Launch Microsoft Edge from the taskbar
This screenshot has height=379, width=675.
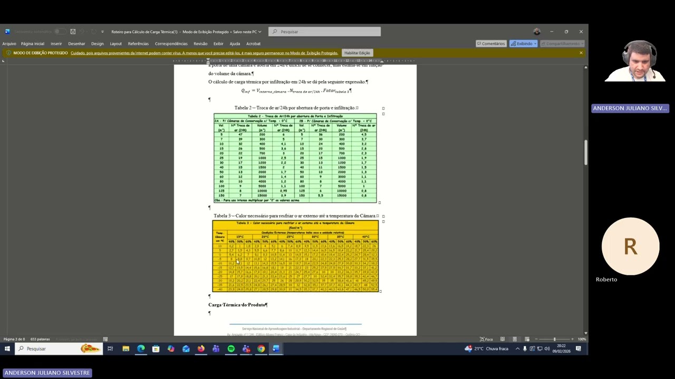(x=141, y=348)
